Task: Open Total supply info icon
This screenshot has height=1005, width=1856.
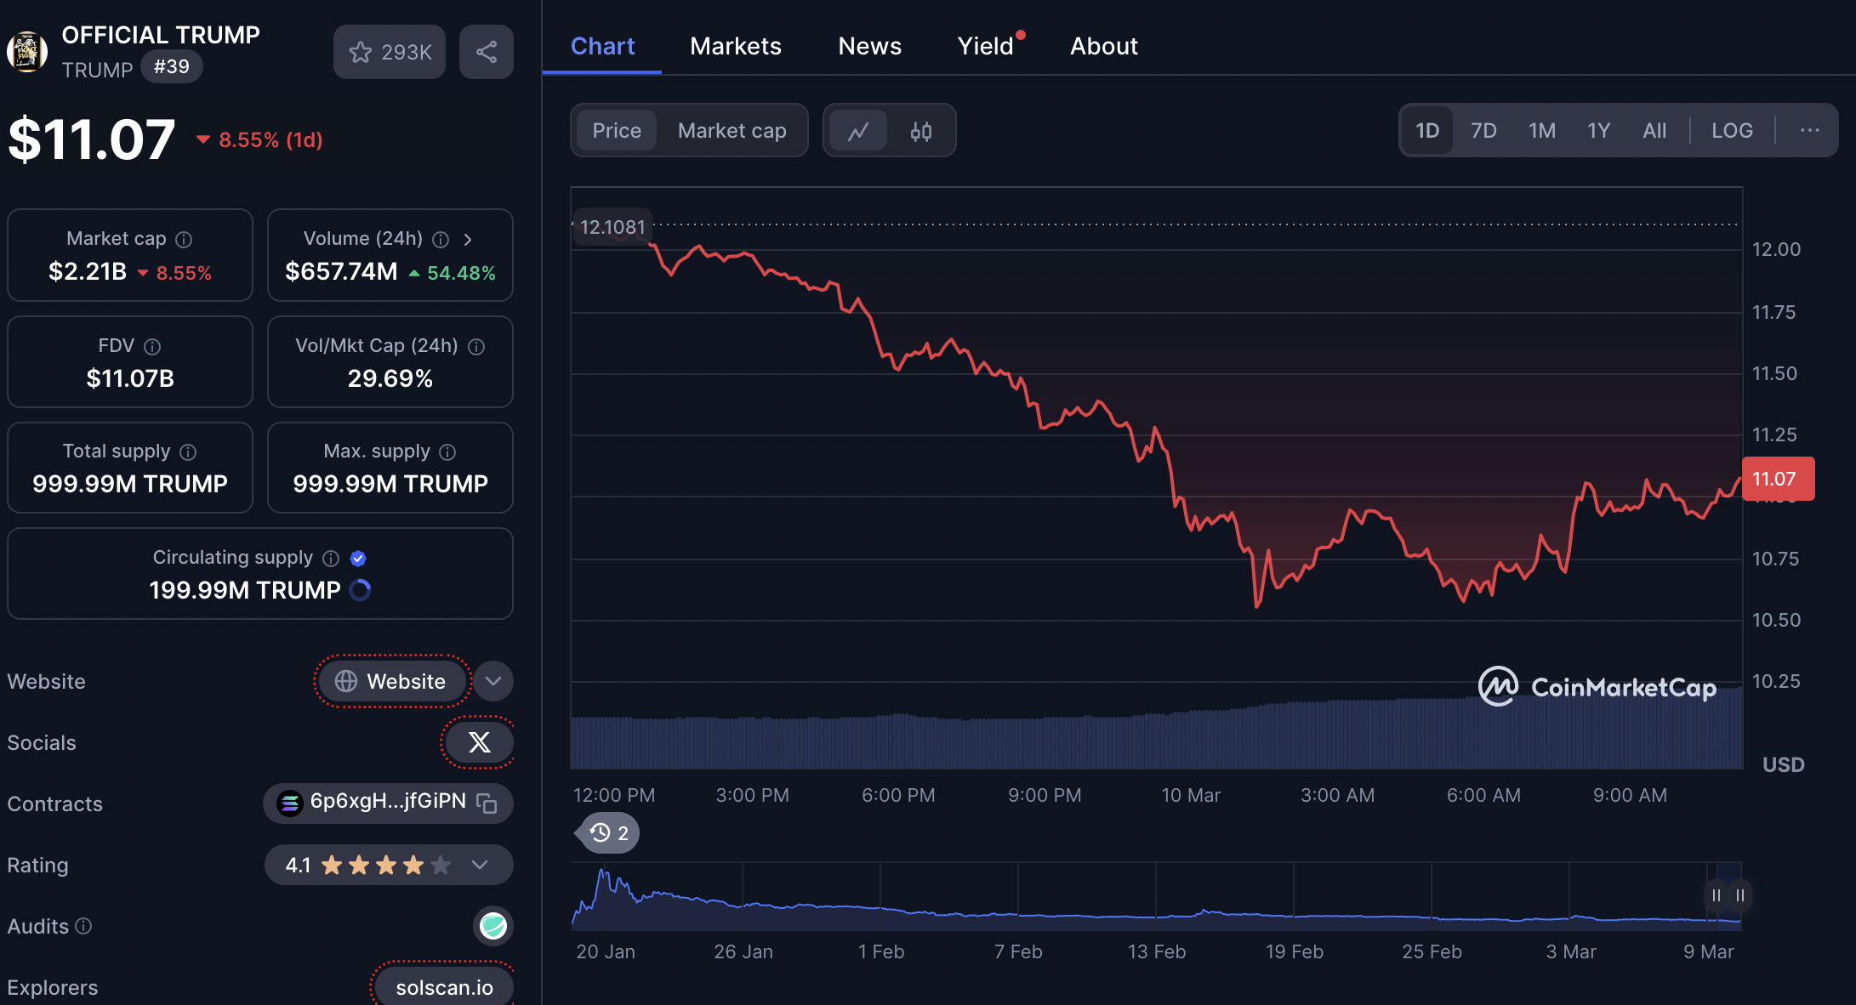Action: click(188, 452)
